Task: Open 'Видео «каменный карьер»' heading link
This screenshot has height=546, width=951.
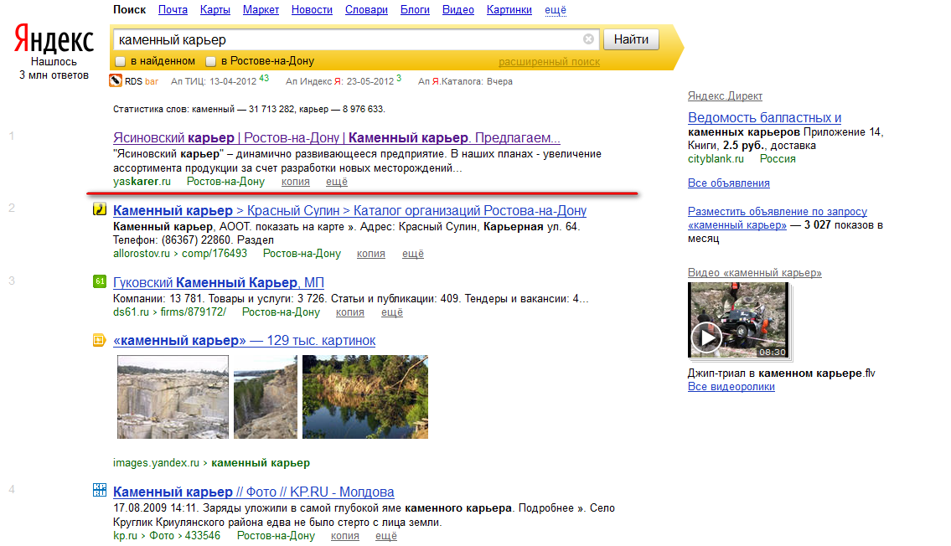Action: (754, 273)
